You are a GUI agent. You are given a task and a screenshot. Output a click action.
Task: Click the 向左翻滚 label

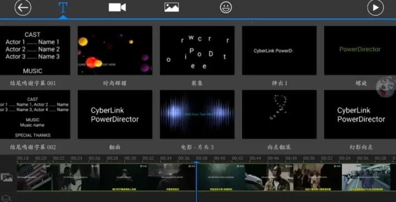279,147
